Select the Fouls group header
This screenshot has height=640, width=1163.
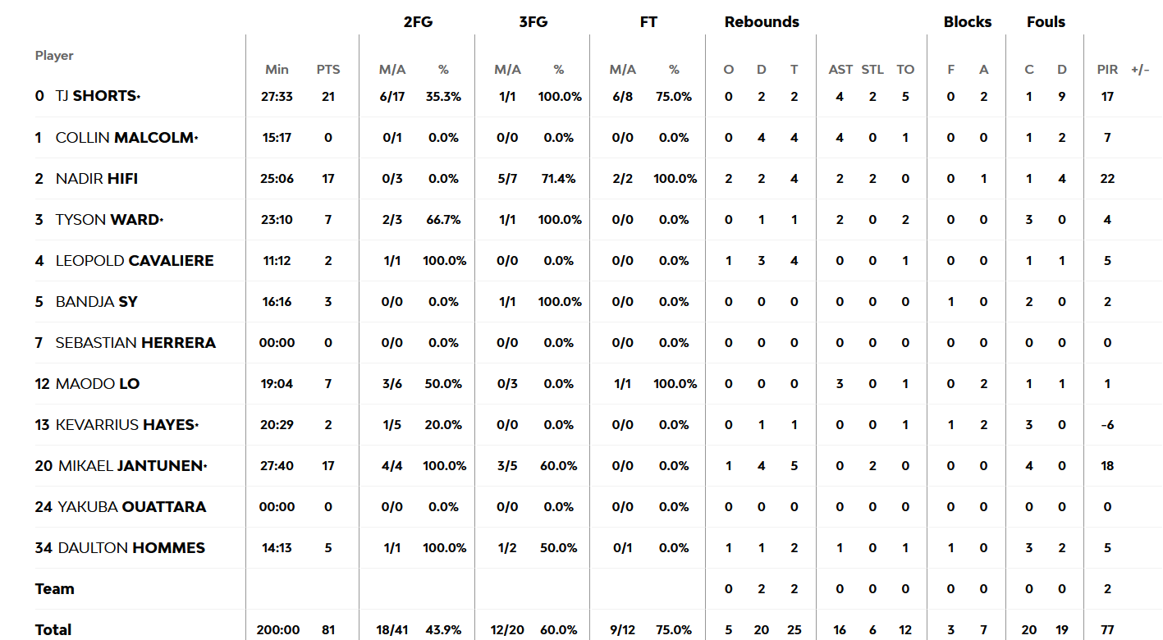click(1046, 22)
